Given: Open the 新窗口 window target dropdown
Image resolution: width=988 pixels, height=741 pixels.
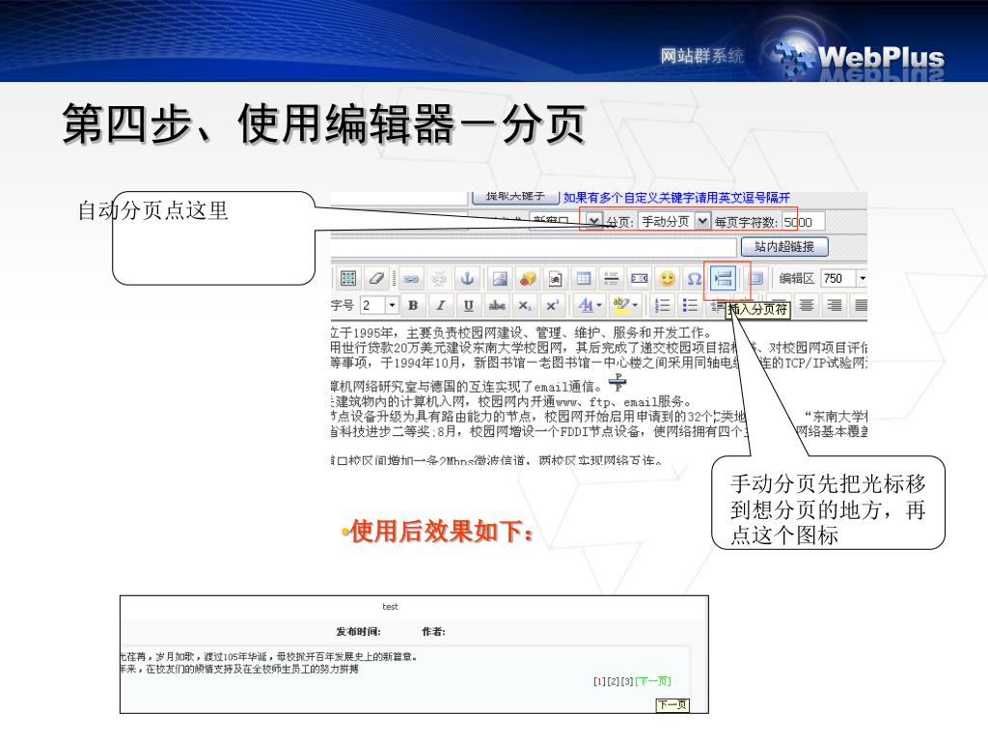Looking at the screenshot, I should [x=565, y=222].
